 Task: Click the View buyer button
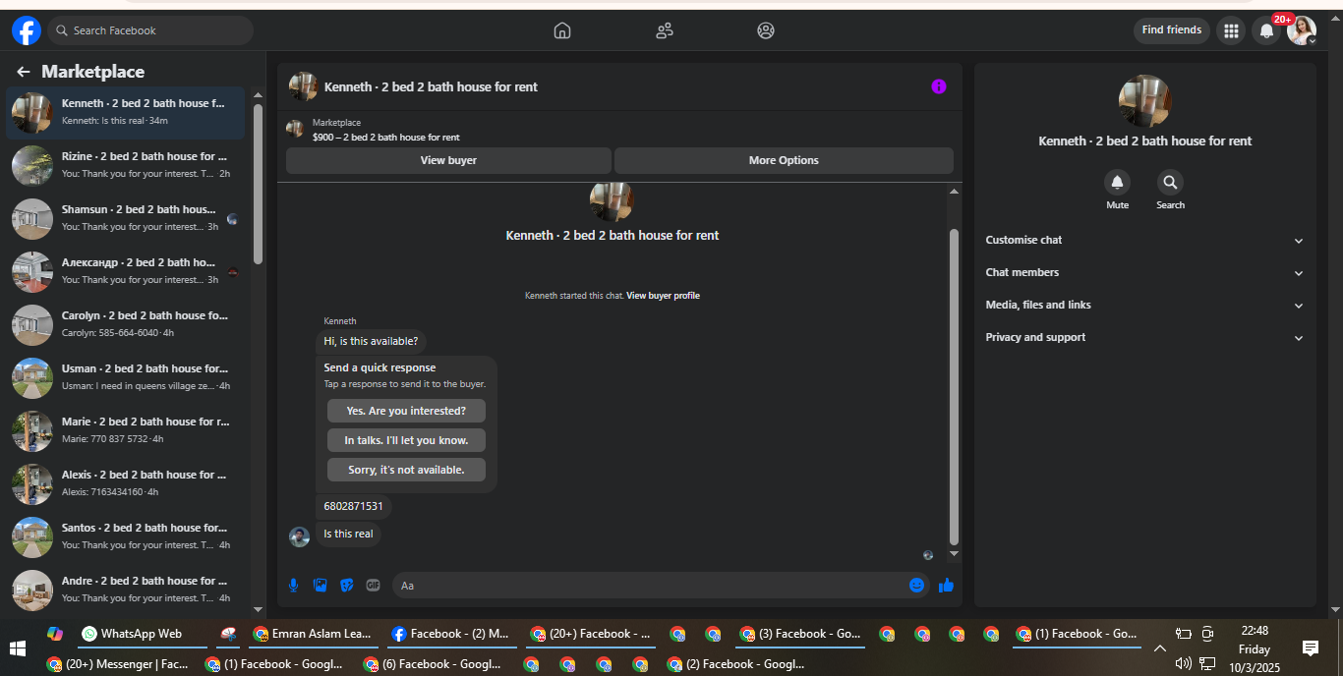(x=448, y=160)
